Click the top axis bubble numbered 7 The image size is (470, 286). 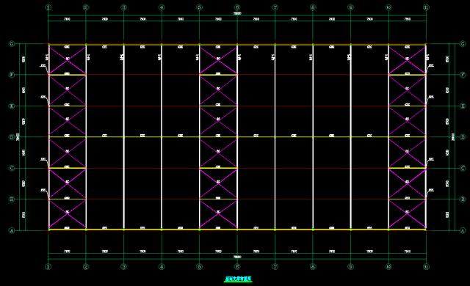click(x=275, y=7)
